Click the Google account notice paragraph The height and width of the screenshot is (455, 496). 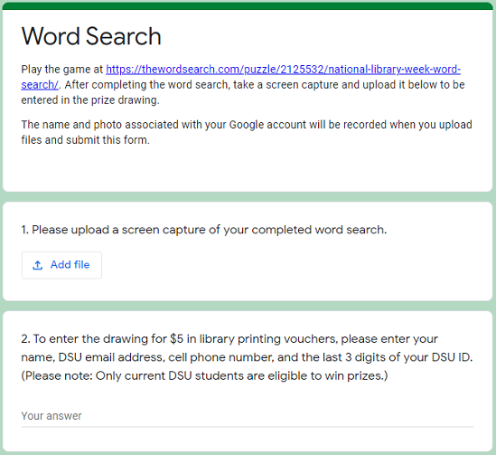click(x=247, y=132)
